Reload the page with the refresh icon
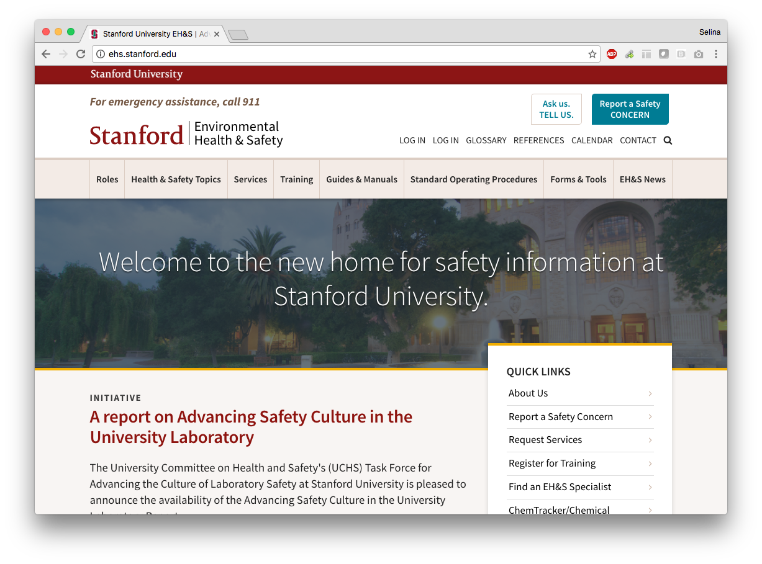This screenshot has width=762, height=564. point(81,54)
